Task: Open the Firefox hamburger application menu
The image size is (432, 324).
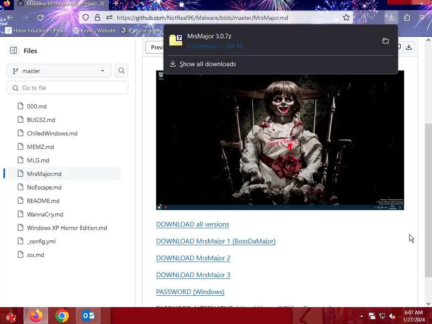Action: pyautogui.click(x=422, y=18)
